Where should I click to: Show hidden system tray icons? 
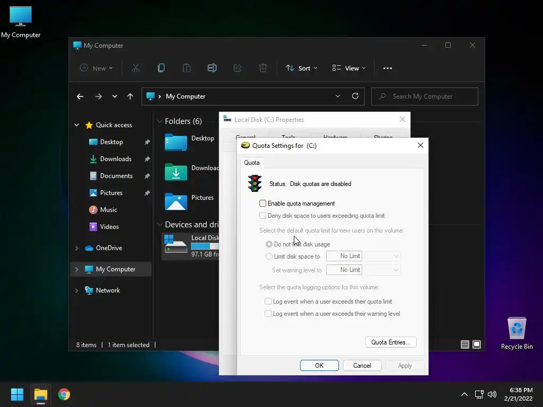[465, 394]
